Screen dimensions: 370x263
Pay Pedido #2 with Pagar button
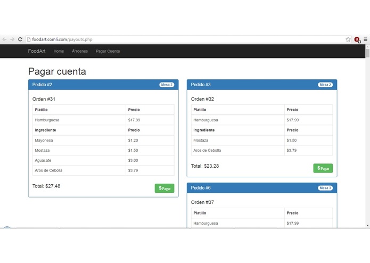tap(165, 188)
